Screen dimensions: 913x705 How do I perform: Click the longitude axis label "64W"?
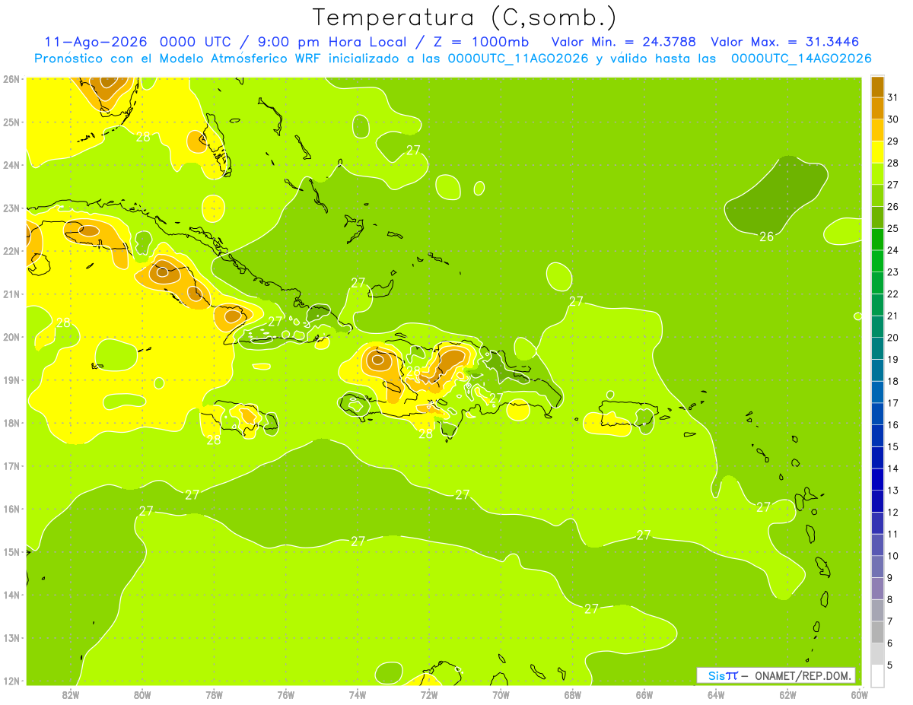click(x=716, y=695)
